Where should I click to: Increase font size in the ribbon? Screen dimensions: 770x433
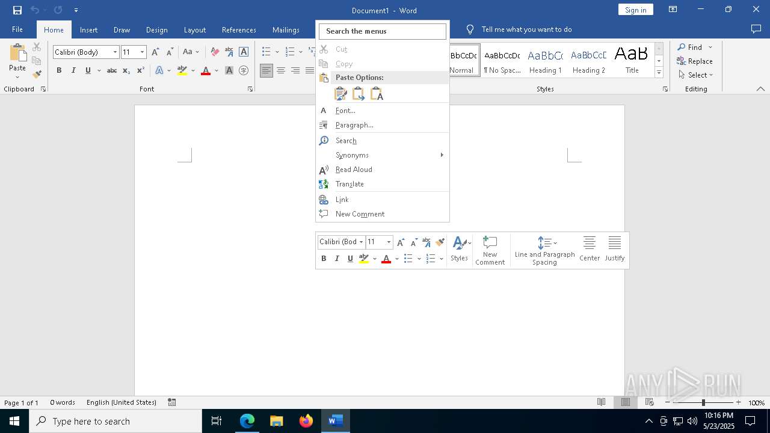[156, 52]
